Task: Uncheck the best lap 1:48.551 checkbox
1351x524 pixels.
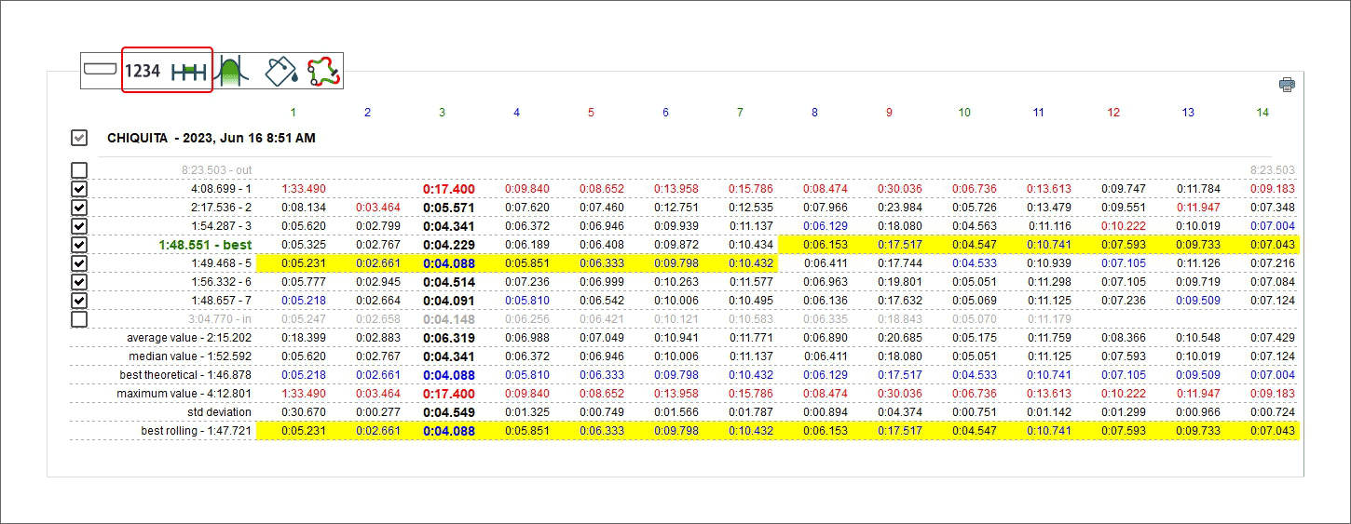Action: [79, 245]
